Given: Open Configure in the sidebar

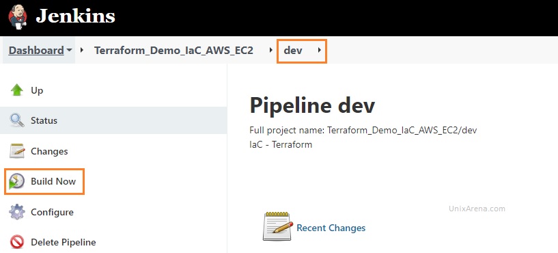Looking at the screenshot, I should tap(52, 212).
